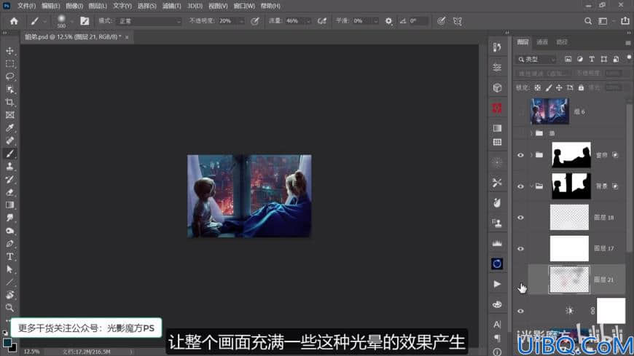Select the Eraser tool
This screenshot has height=356, width=634.
pos(9,192)
